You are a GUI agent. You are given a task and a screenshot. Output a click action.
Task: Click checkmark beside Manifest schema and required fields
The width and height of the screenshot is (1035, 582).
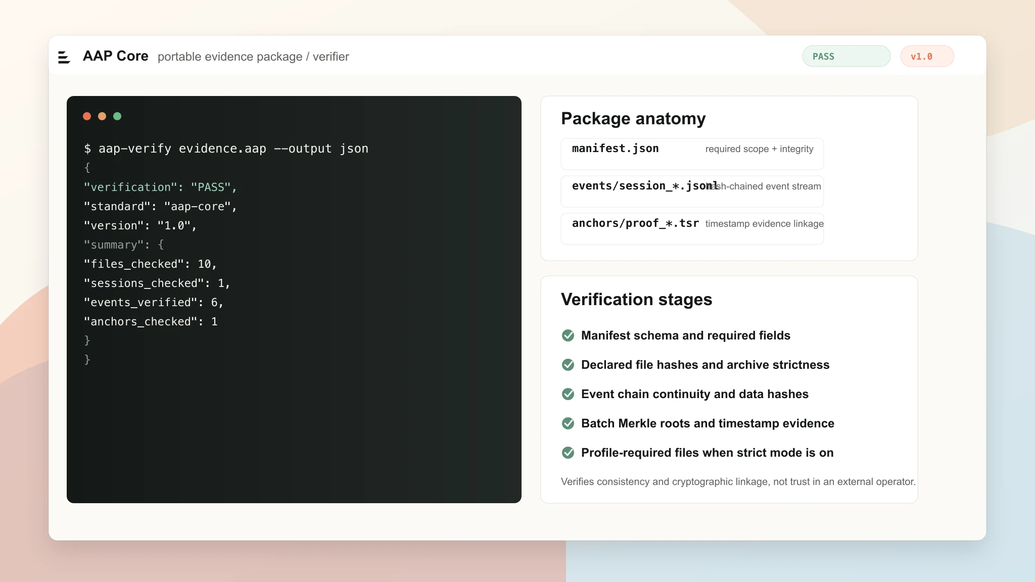[568, 335]
